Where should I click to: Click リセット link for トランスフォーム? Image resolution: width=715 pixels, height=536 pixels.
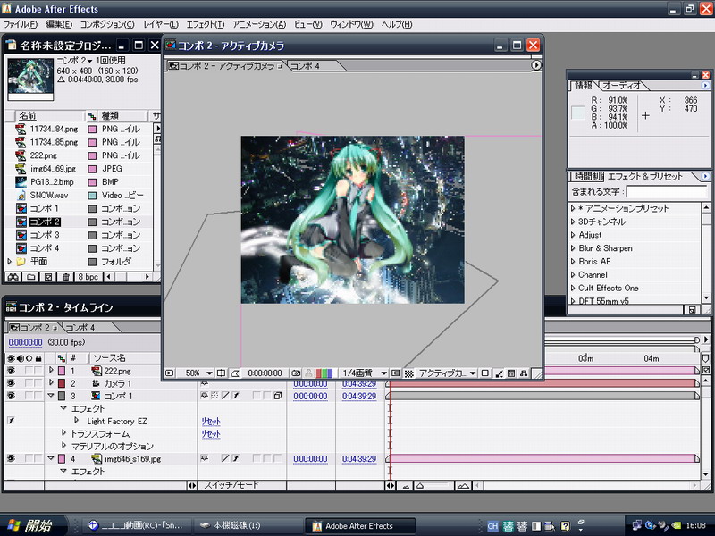tap(211, 434)
